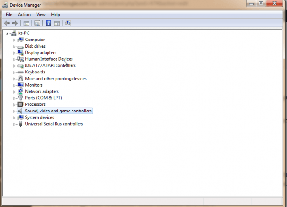Select Mice and other pointing devices label
Image resolution: width=287 pixels, height=207 pixels.
pyautogui.click(x=56, y=79)
